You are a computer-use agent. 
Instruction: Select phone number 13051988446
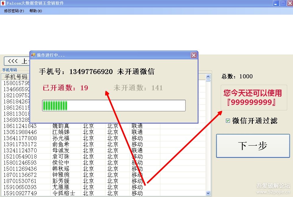pyautogui.click(x=20, y=132)
